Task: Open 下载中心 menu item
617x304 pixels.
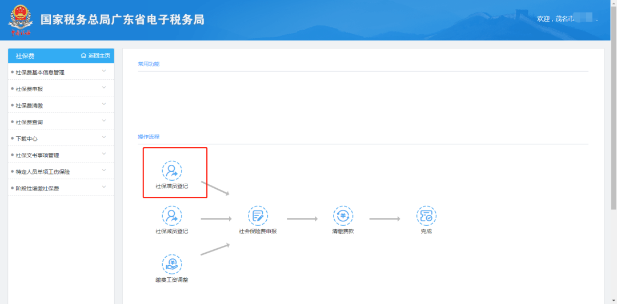Action: pos(61,138)
